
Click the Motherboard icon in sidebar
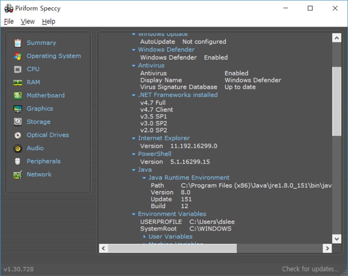18,95
